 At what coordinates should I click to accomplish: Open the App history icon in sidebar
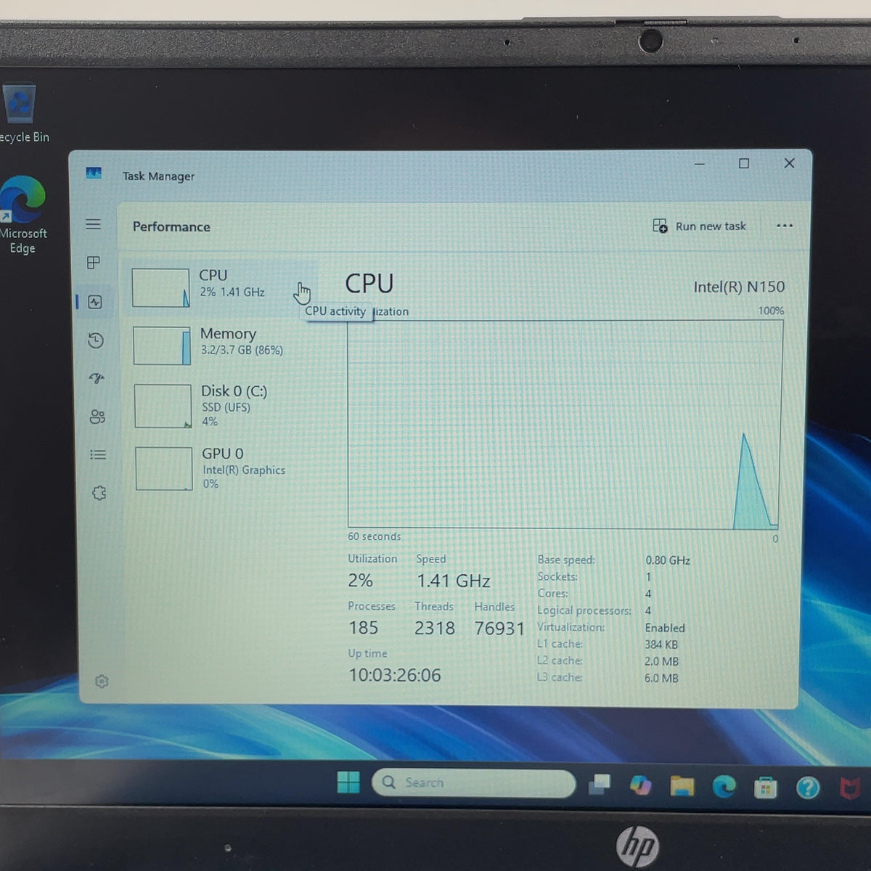(96, 340)
